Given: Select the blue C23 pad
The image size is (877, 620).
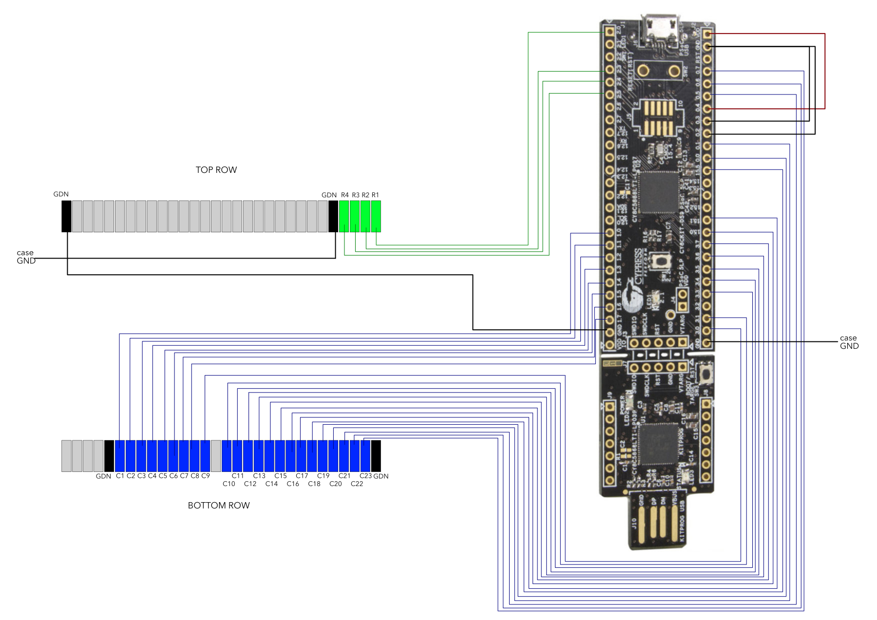Looking at the screenshot, I should click(365, 455).
